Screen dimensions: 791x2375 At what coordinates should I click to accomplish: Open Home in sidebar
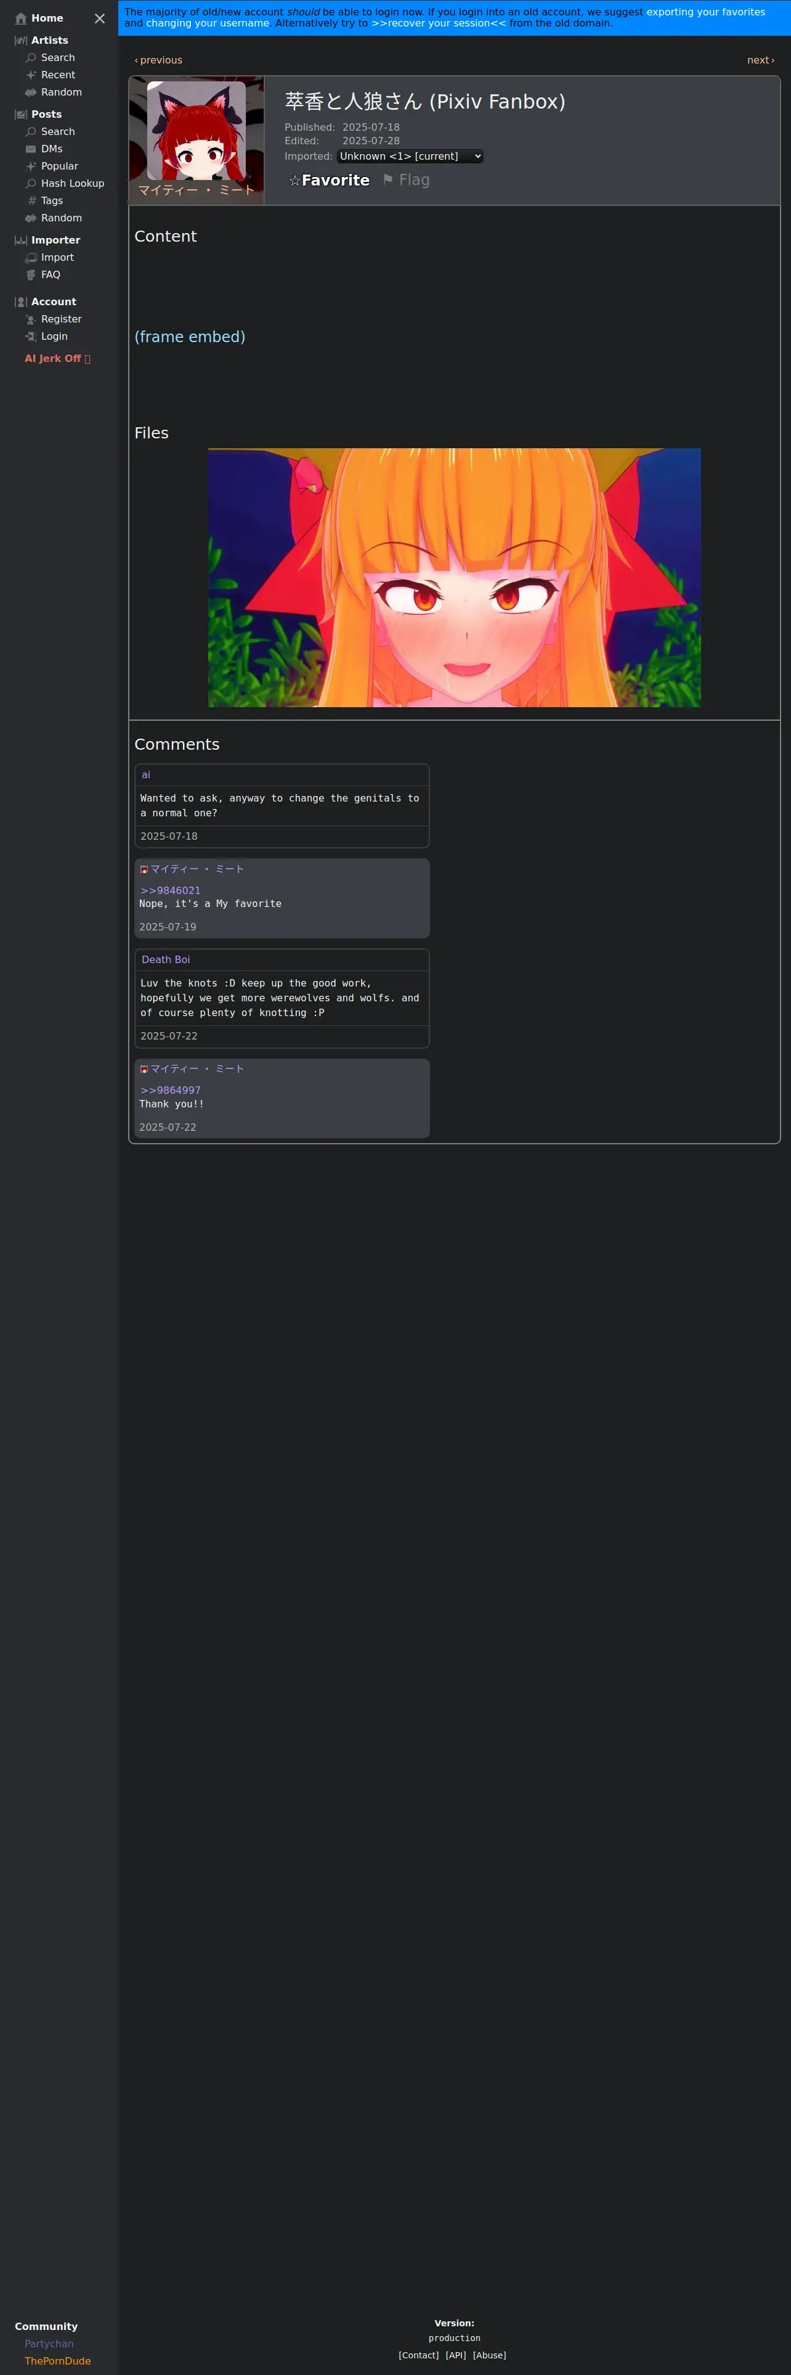click(47, 18)
